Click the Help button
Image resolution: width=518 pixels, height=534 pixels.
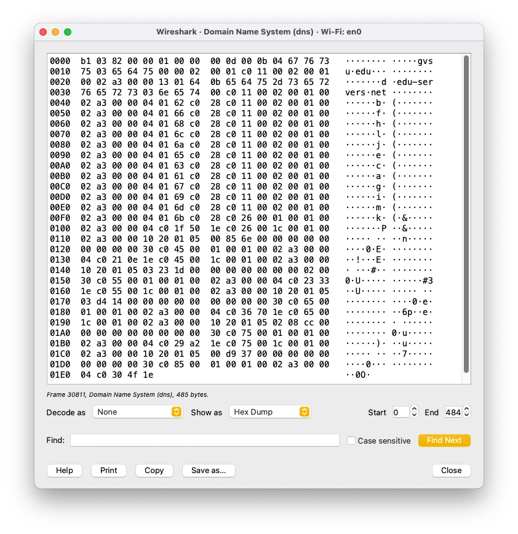(65, 470)
